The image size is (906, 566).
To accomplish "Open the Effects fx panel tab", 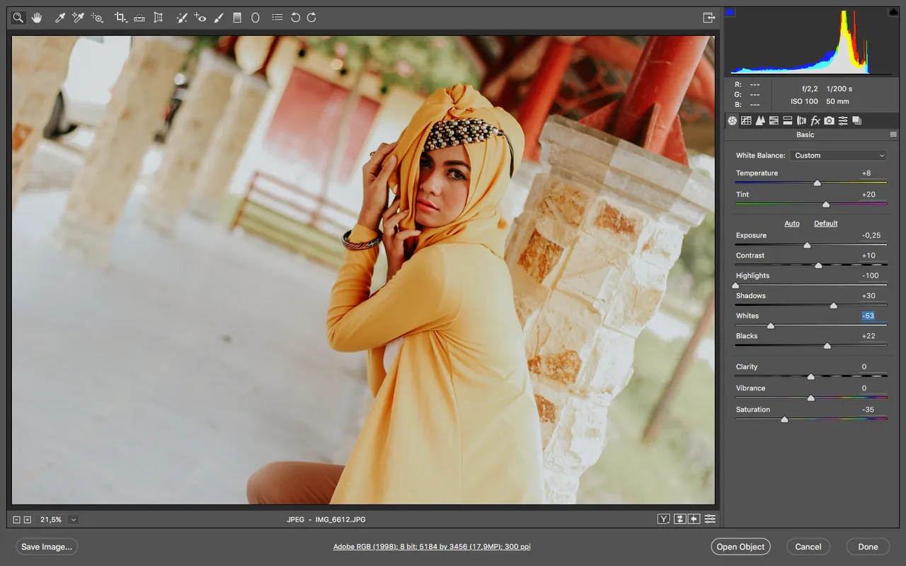I will pyautogui.click(x=815, y=121).
